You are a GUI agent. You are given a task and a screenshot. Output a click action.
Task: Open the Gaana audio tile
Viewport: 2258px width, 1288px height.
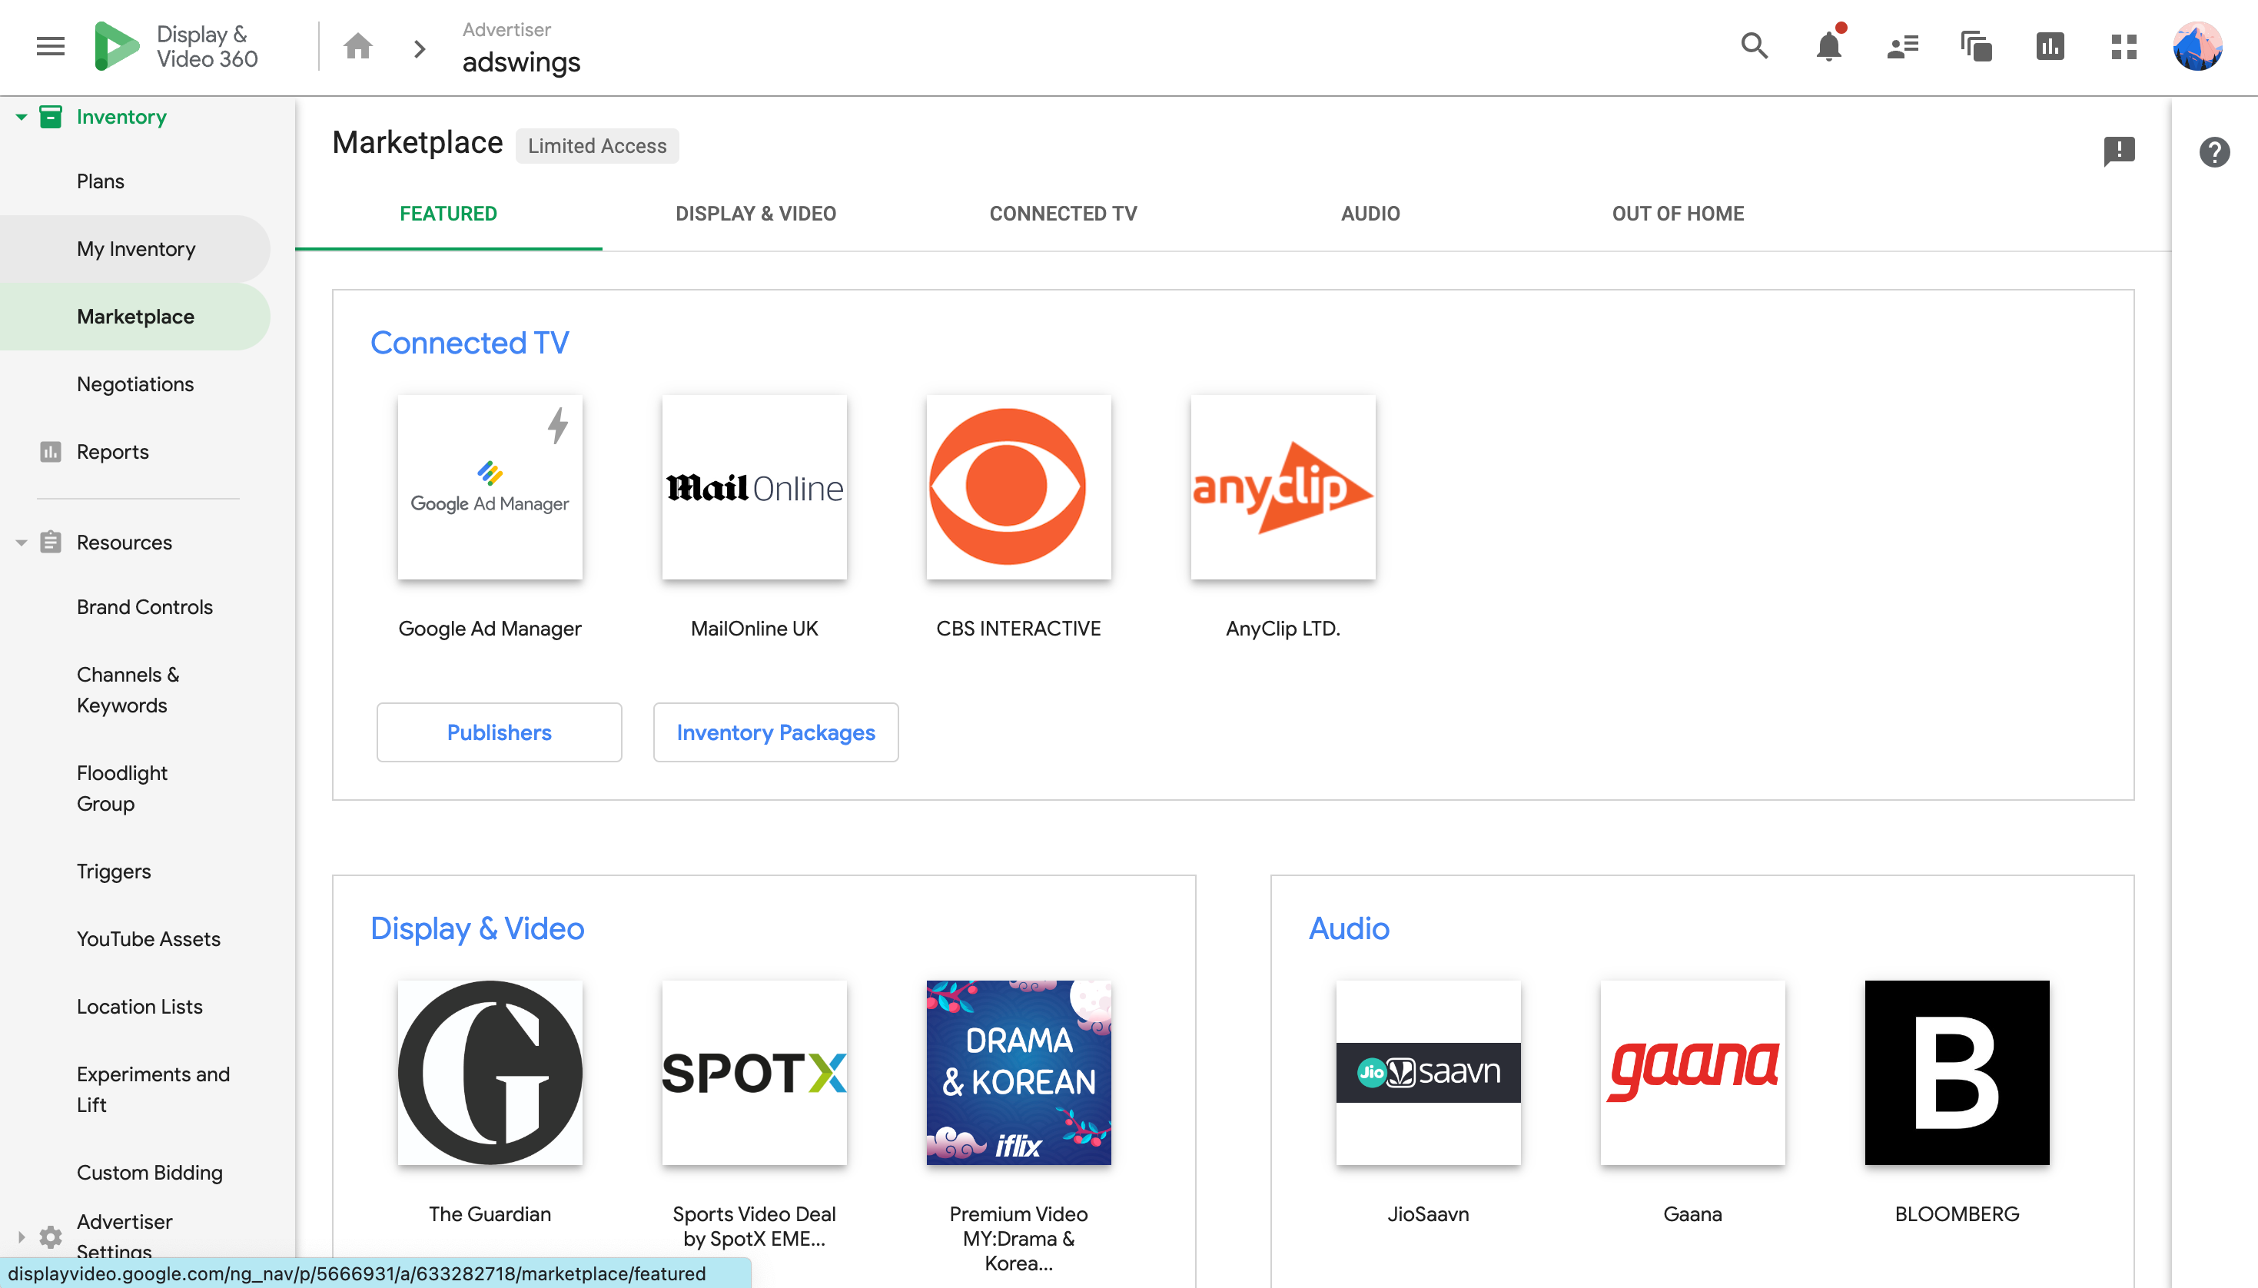pos(1693,1073)
